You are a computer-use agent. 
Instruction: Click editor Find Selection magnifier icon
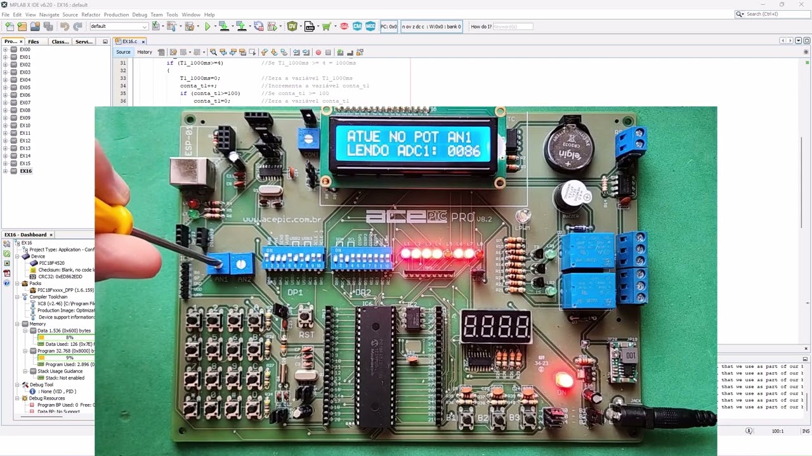tap(213, 52)
